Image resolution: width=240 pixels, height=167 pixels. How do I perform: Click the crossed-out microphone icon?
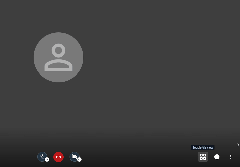click(42, 157)
